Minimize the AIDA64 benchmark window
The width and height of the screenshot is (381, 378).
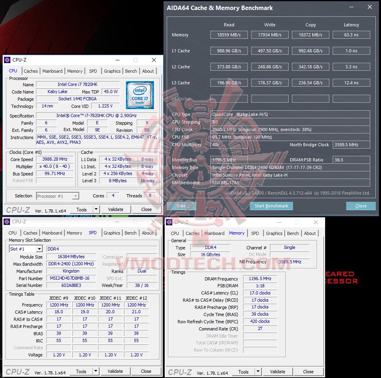(351, 7)
